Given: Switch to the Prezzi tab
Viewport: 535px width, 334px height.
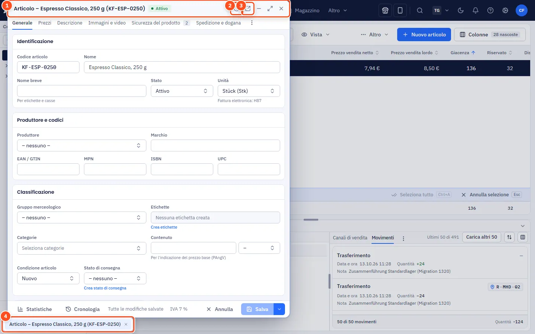Looking at the screenshot, I should click(x=45, y=23).
